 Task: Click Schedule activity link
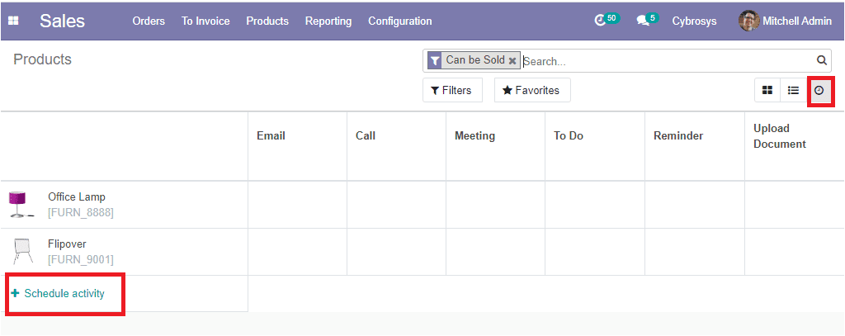pyautogui.click(x=59, y=294)
